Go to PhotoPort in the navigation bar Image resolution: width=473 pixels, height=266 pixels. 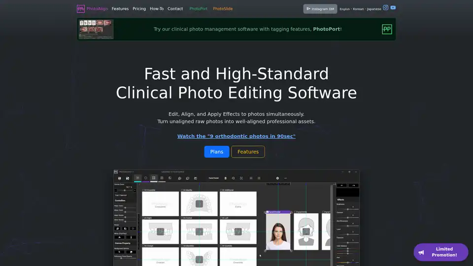[x=198, y=9]
